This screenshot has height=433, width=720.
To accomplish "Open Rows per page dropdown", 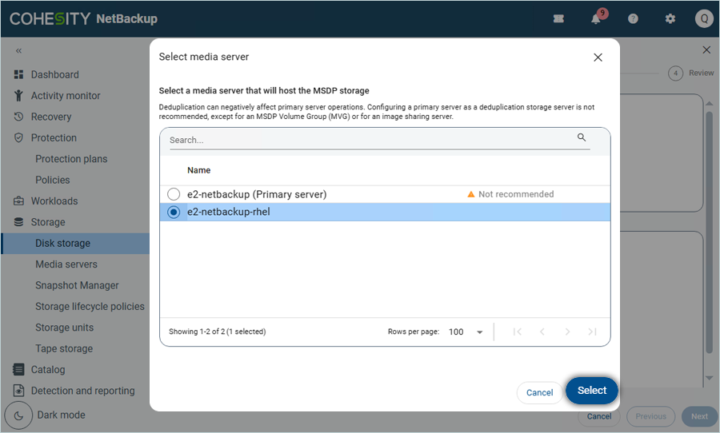I will coord(466,332).
